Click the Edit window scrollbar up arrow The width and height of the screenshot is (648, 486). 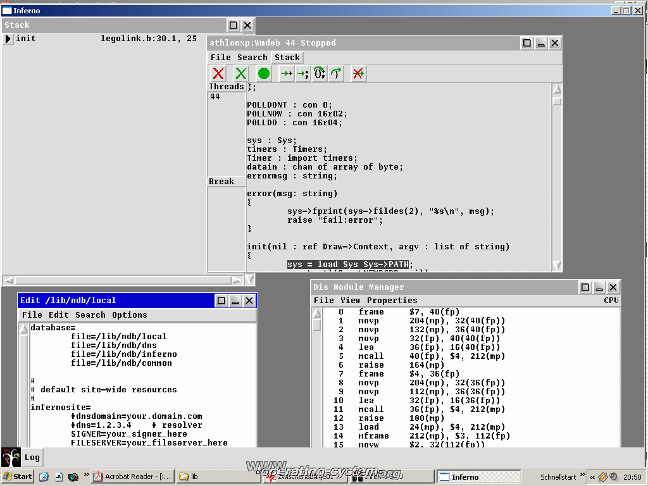coord(23,329)
